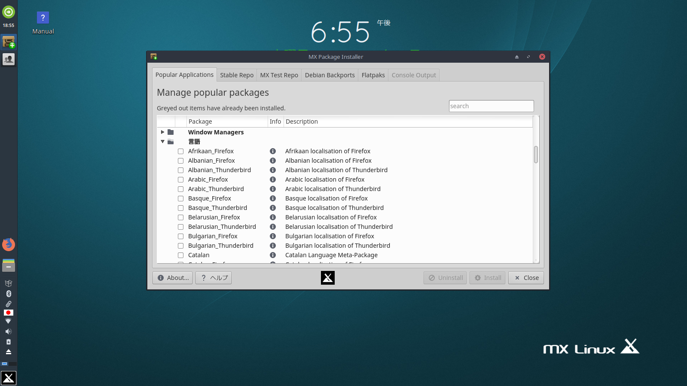
Task: Switch to the Popular Applications tab
Action: tap(184, 75)
